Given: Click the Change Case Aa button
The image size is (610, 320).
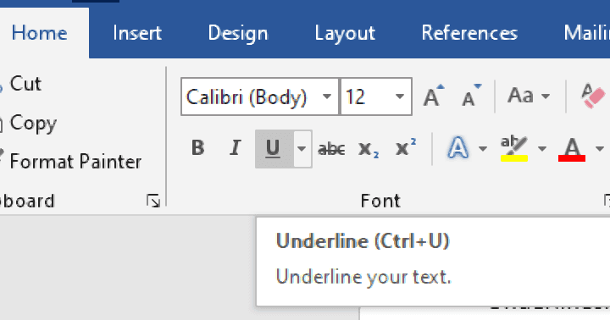Looking at the screenshot, I should 520,96.
